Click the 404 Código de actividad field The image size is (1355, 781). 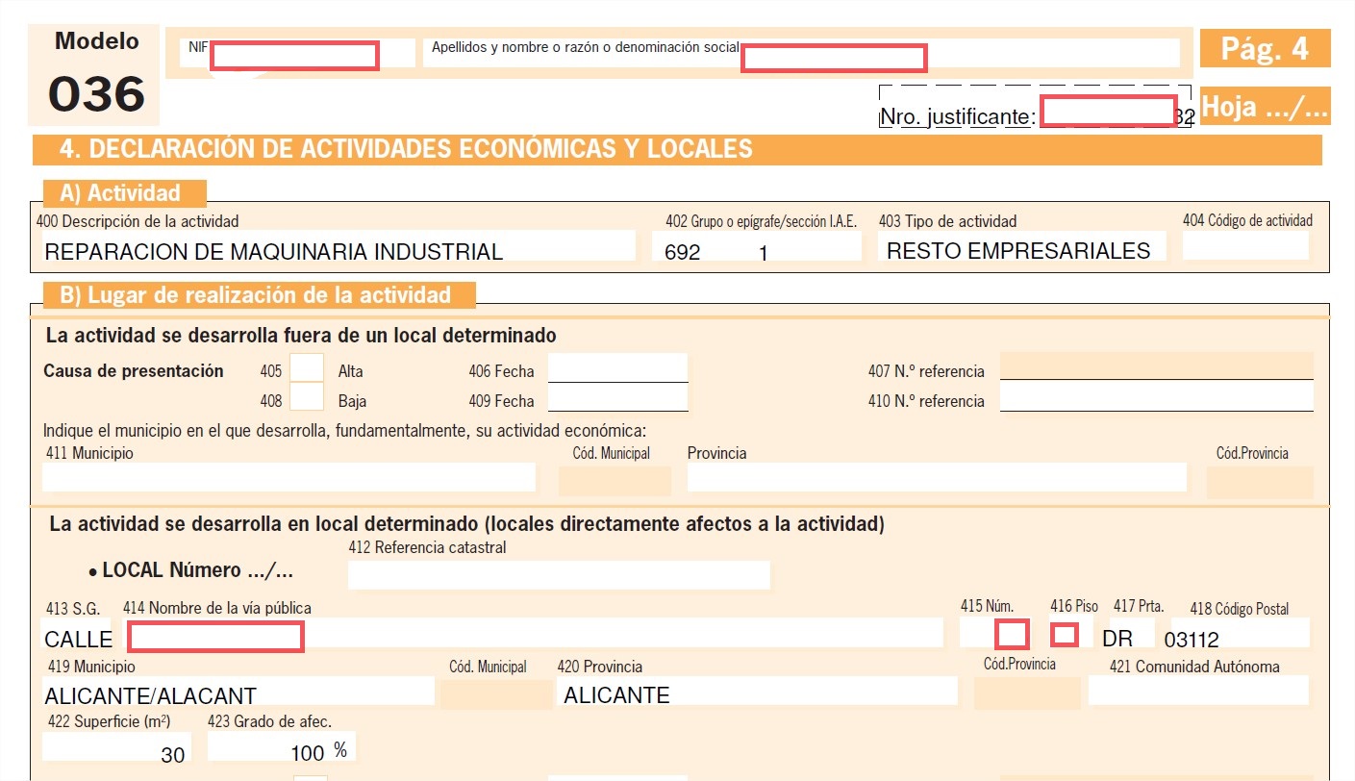pos(1245,245)
